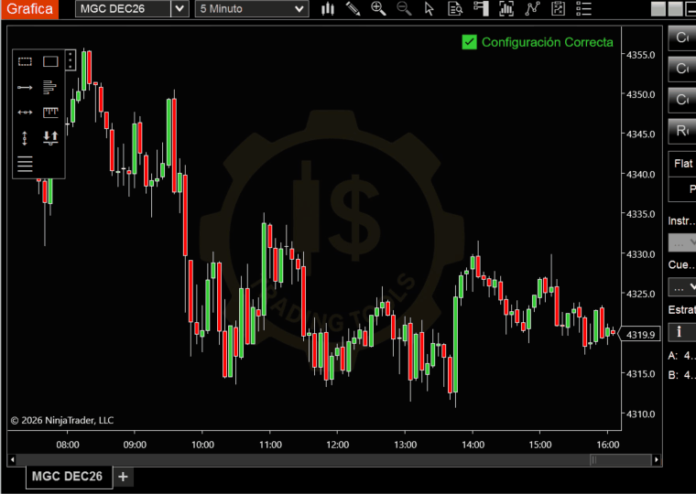
Task: Select the MGC DEC26 chart tab
Action: (69, 477)
